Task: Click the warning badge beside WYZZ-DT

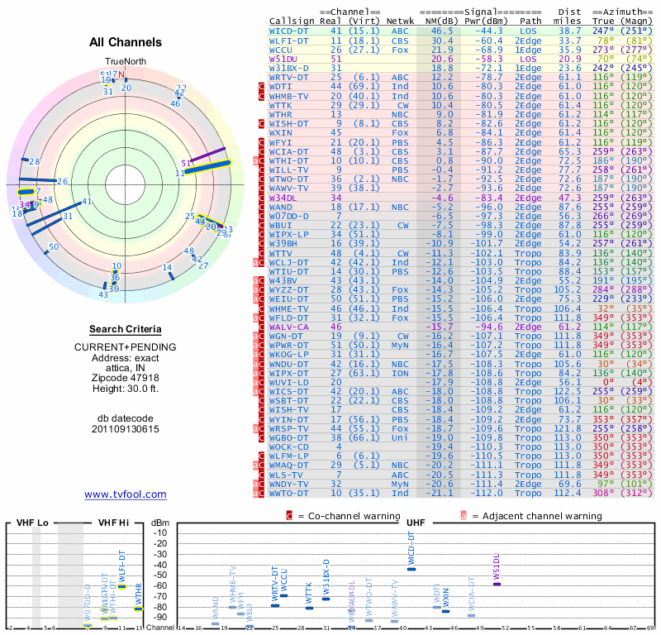Action: pyautogui.click(x=259, y=290)
